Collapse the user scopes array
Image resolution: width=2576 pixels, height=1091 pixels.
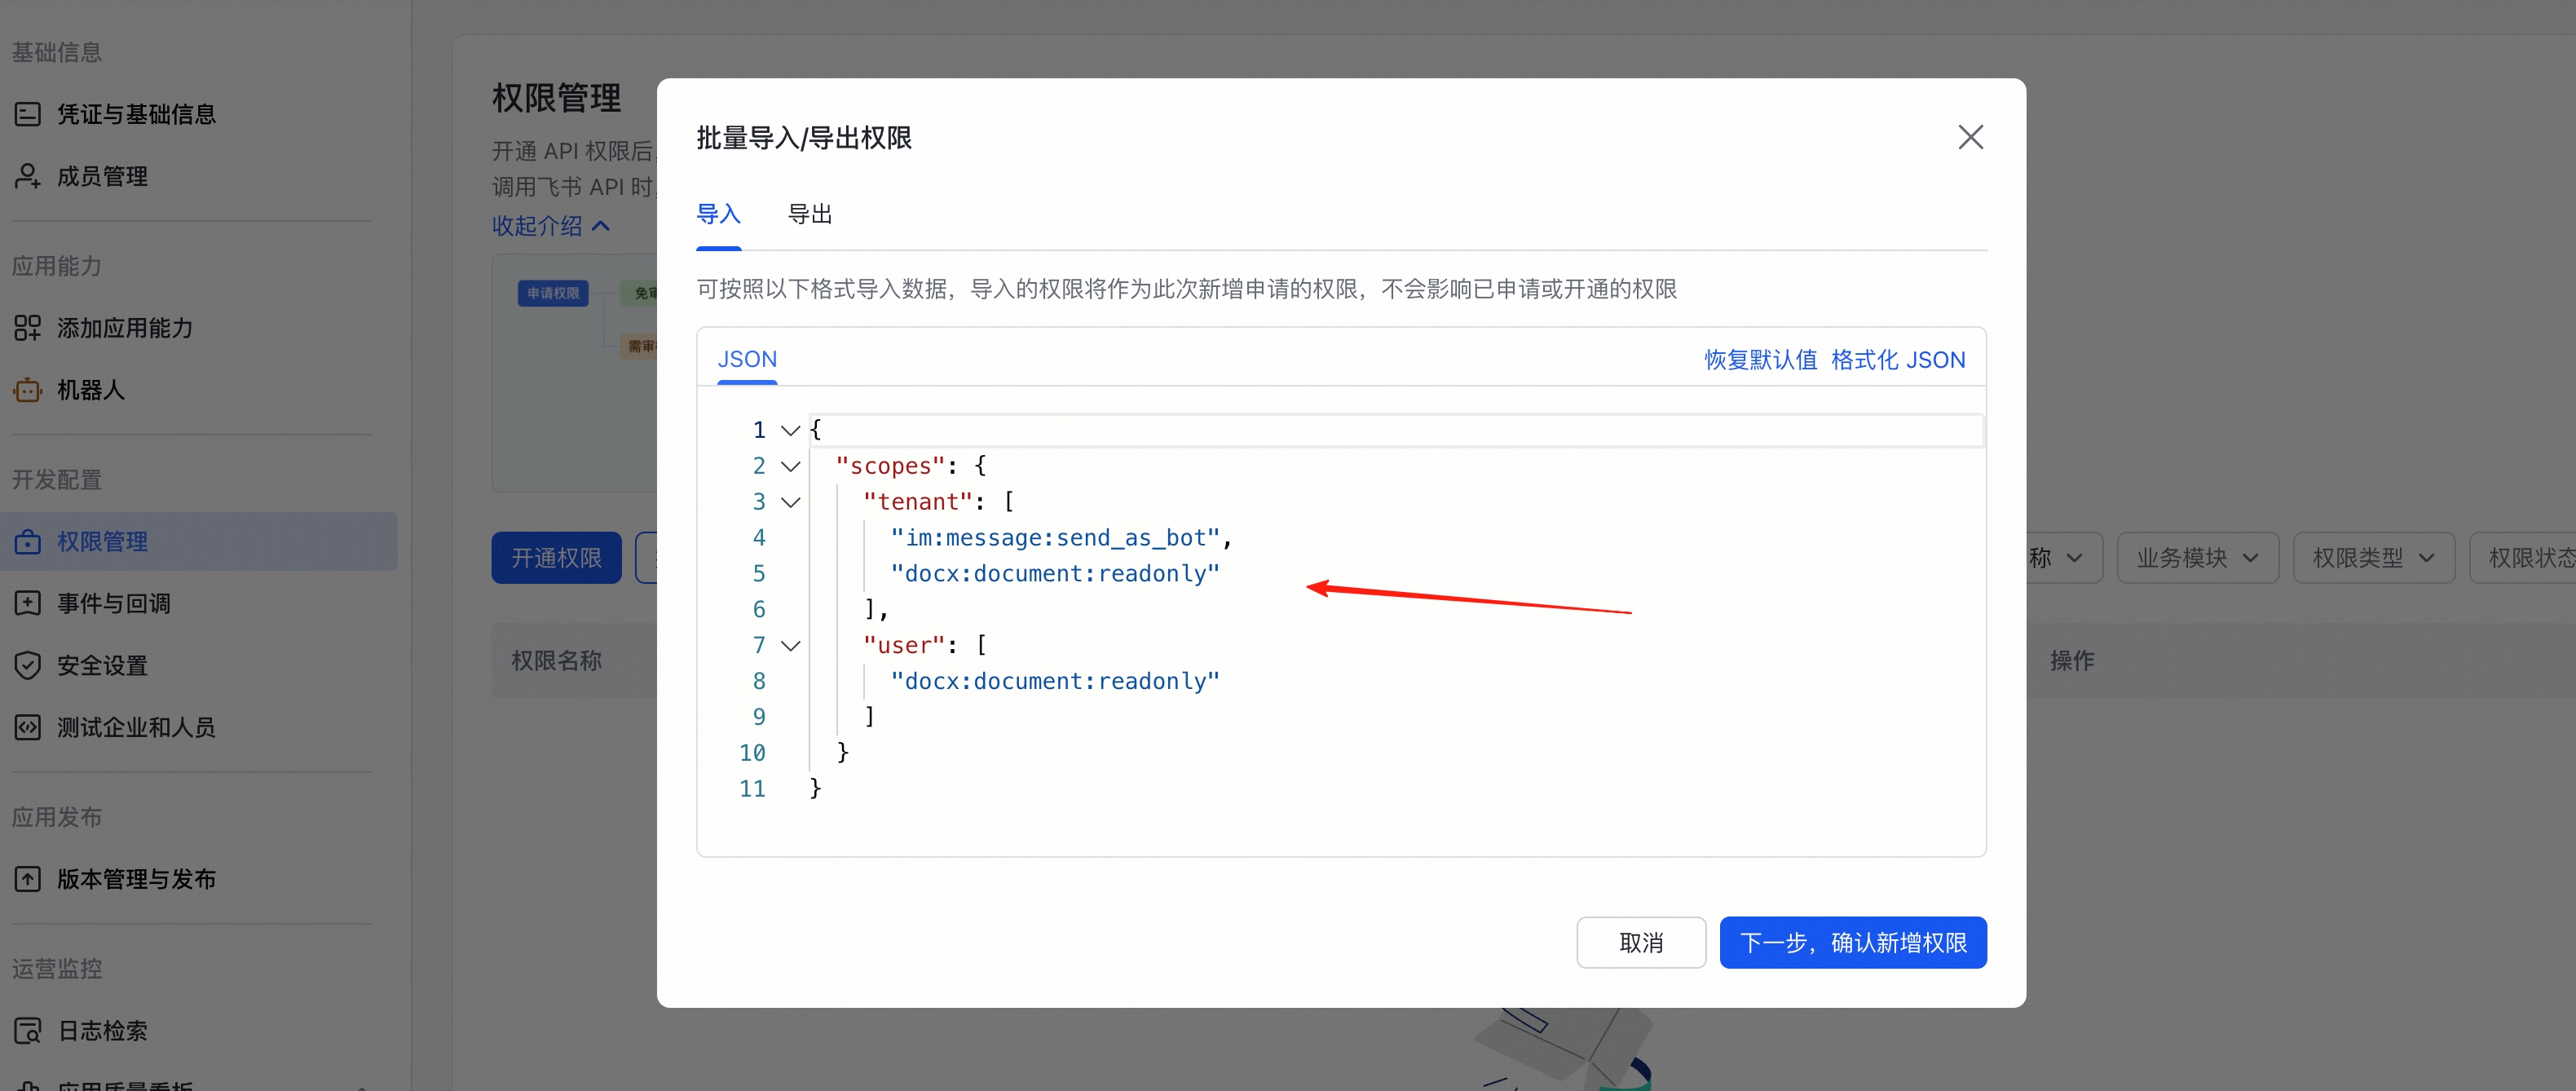[x=789, y=645]
